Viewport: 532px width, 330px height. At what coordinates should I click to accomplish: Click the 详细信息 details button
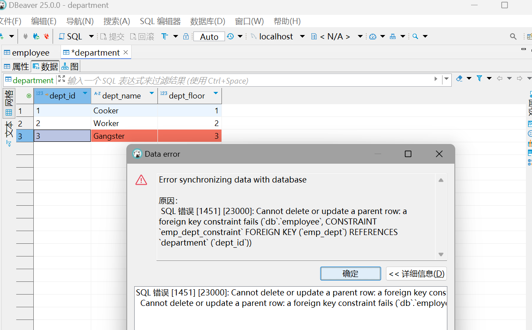(416, 274)
